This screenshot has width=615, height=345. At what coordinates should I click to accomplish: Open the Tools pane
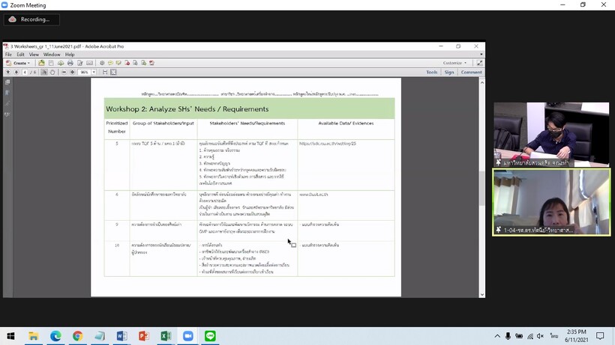(432, 73)
